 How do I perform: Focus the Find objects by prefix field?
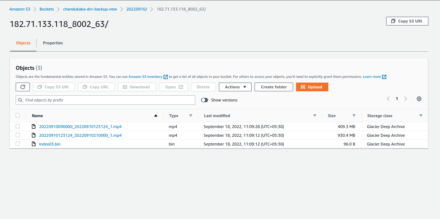pyautogui.click(x=105, y=100)
